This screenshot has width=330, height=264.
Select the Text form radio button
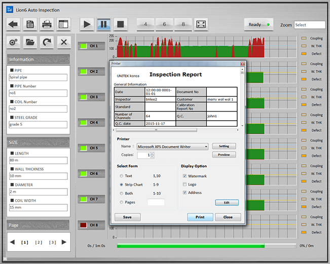(122, 176)
